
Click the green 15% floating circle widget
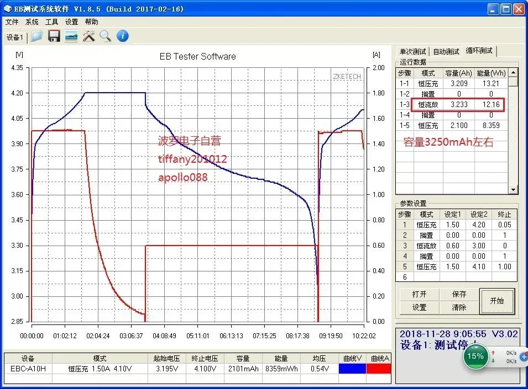(x=475, y=356)
